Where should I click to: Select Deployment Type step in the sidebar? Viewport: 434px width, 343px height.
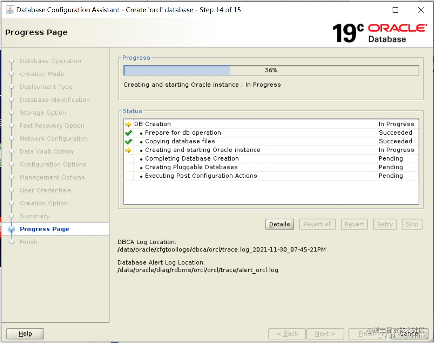pos(46,87)
